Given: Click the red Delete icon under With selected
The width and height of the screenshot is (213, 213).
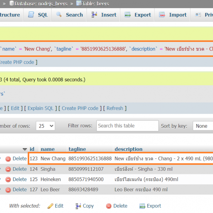Looking at the screenshot, I should click(x=109, y=206).
